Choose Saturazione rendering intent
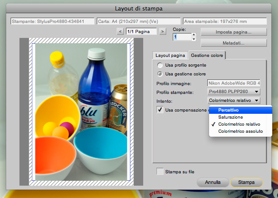 tap(240, 117)
